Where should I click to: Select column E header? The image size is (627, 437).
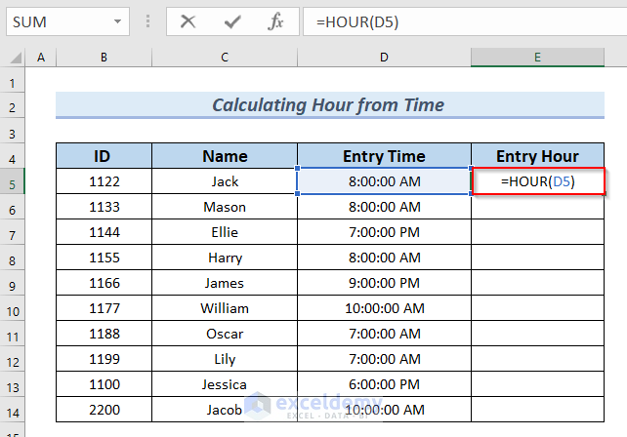click(x=537, y=59)
